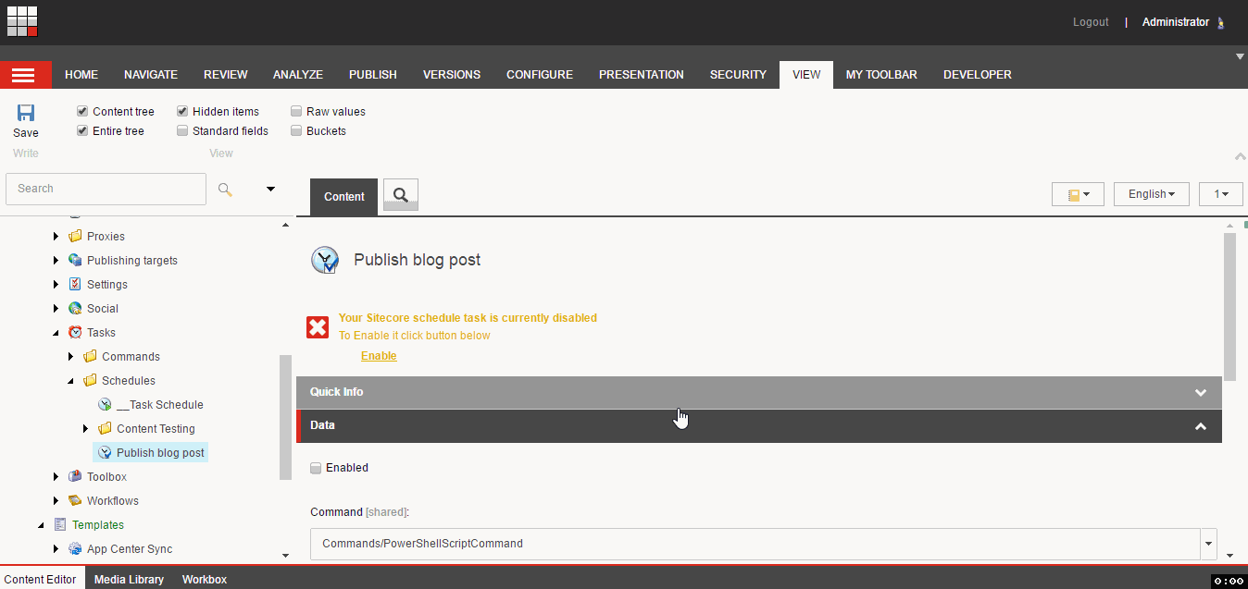Screen dimensions: 1248x589
Task: Switch to the Workbox tab
Action: [x=205, y=579]
